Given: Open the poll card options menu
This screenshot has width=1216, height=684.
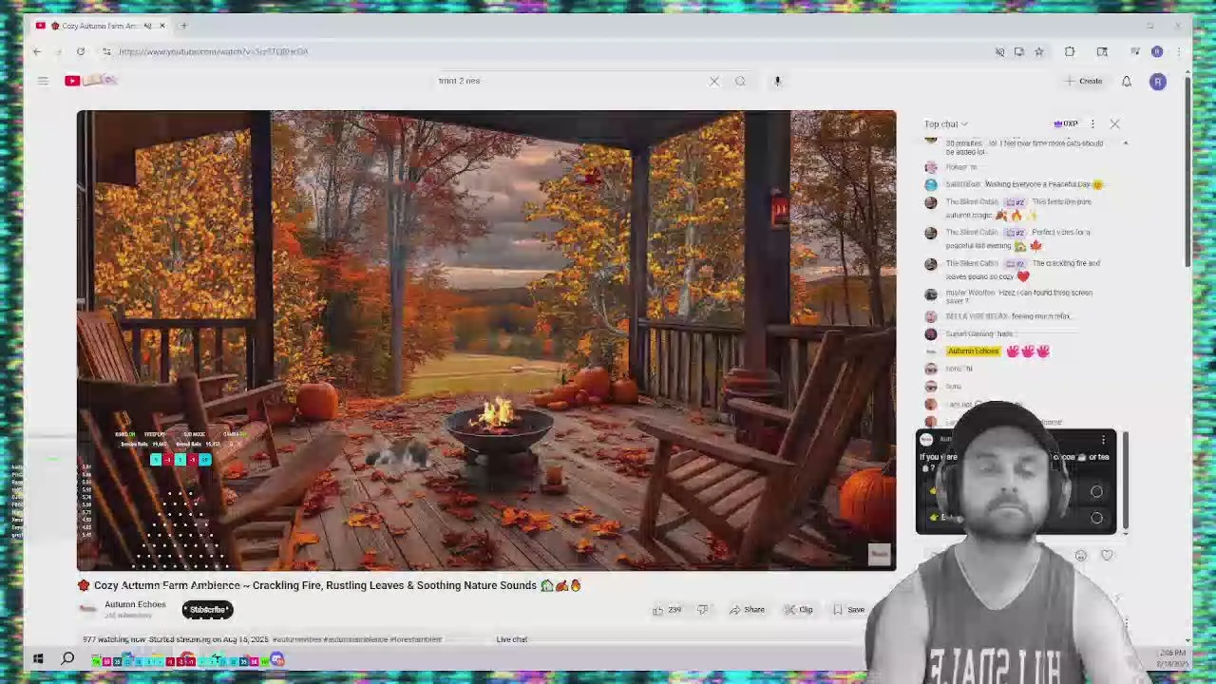Looking at the screenshot, I should (x=1103, y=439).
